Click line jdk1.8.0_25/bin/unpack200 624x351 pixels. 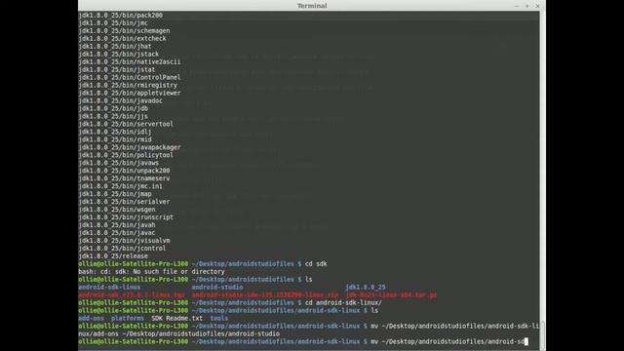coord(124,171)
